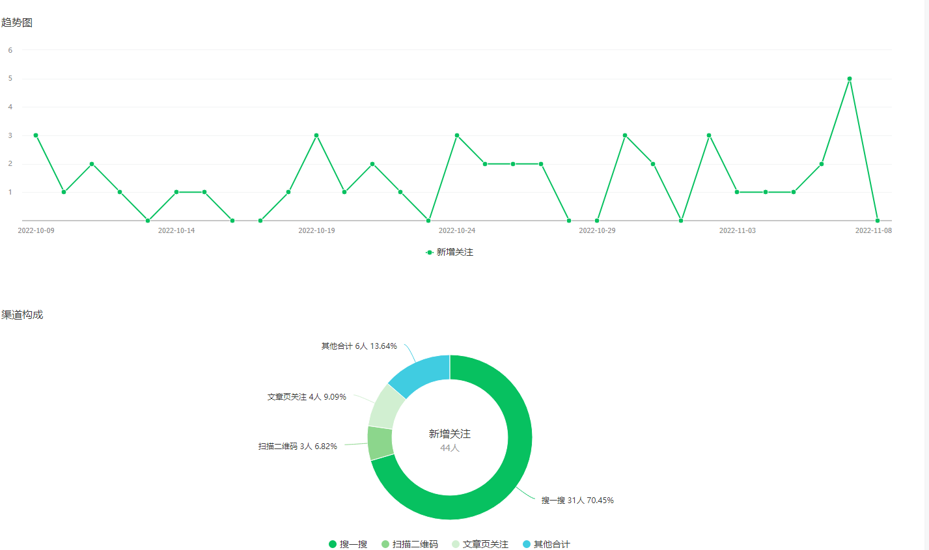Screen dimensions: 929x550
Task: Click the peak data point valued 5
Action: click(x=850, y=79)
